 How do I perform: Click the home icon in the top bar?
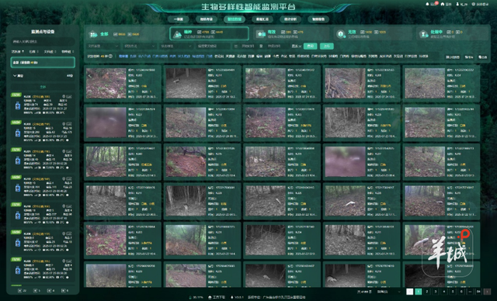coord(443,4)
